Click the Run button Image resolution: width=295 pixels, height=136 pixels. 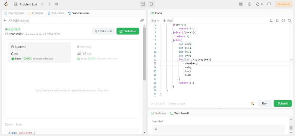(x=264, y=103)
